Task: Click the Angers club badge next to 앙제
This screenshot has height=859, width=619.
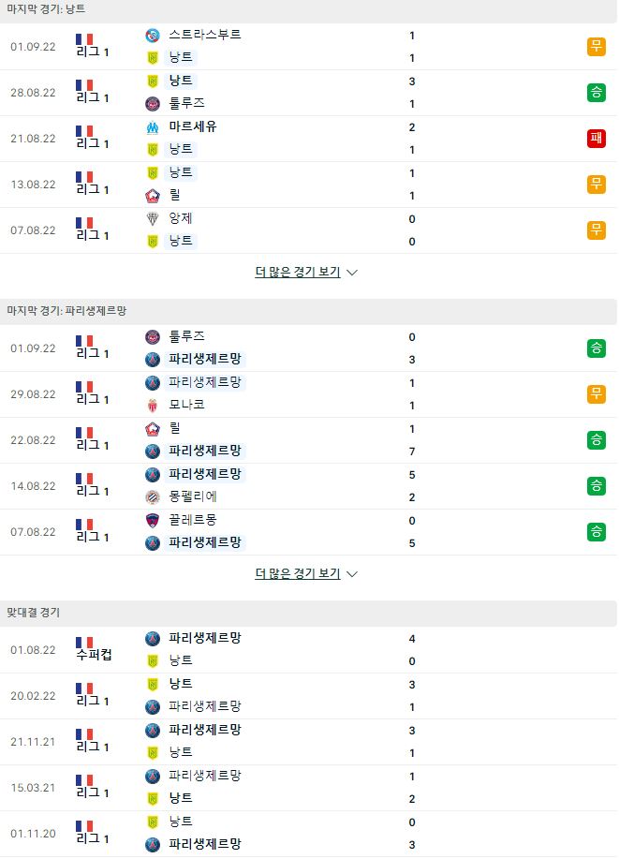Action: pyautogui.click(x=153, y=219)
